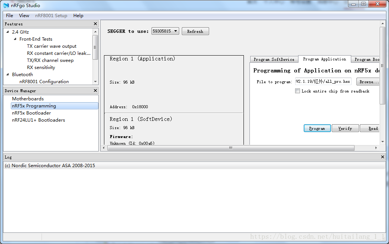The image size is (389, 244).
Task: Open the View menu
Action: tap(24, 16)
